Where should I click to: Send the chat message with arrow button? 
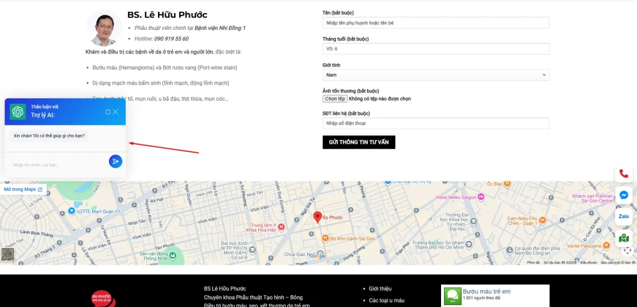click(x=115, y=161)
